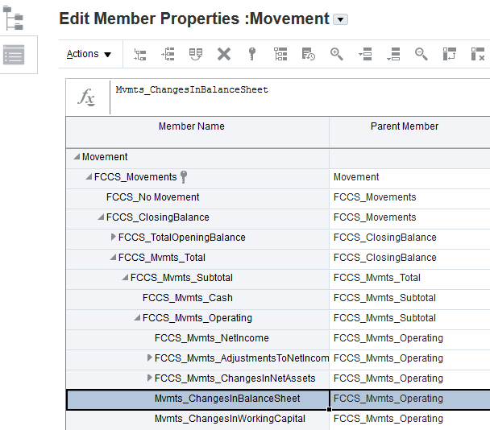The image size is (490, 430).
Task: Collapse the FCCS_Mvmts_Operating node
Action: [137, 317]
